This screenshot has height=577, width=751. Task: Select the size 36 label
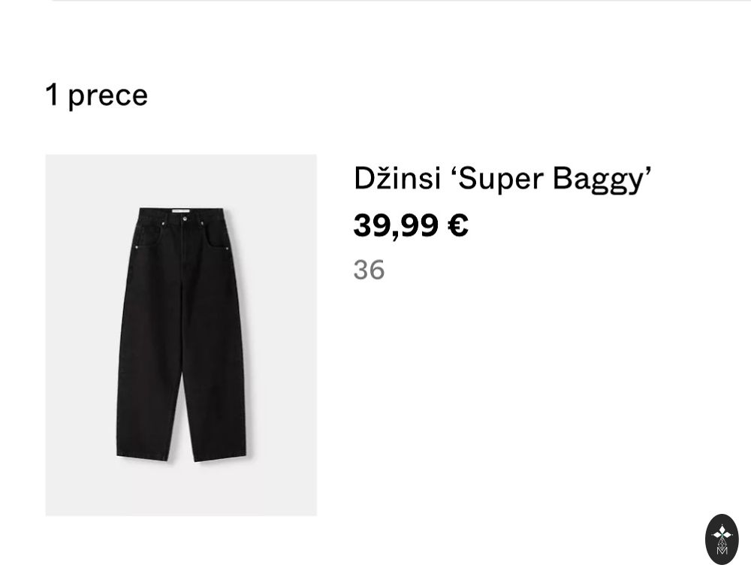point(369,270)
